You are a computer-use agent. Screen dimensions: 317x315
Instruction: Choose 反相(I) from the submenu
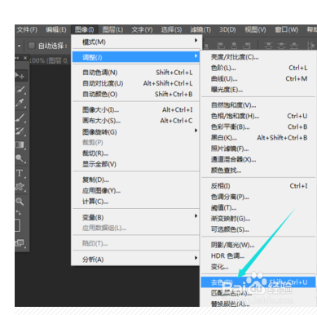click(258, 186)
